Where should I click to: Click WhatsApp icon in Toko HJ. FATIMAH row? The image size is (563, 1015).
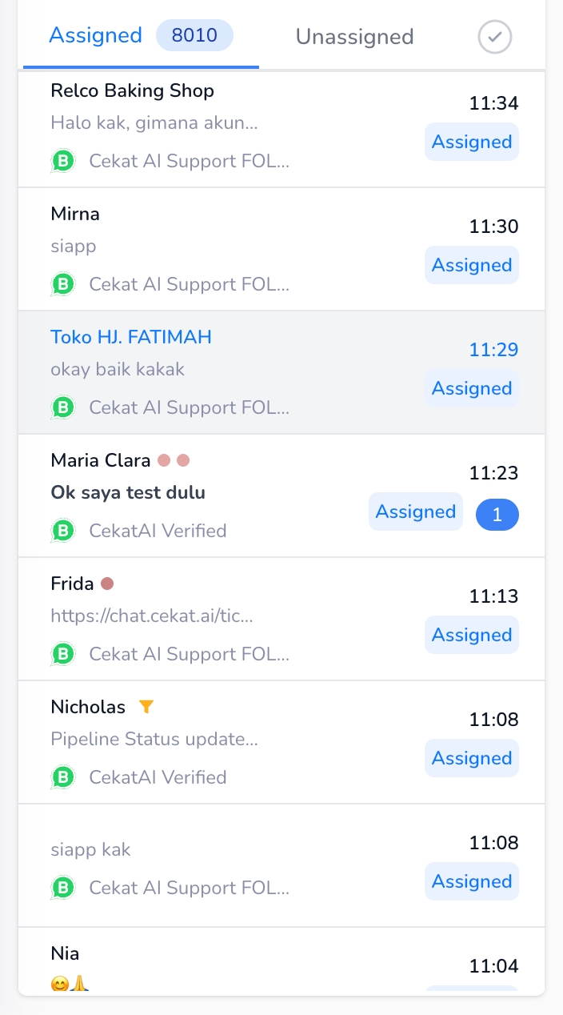63,408
